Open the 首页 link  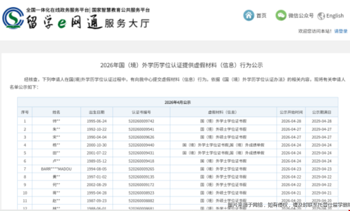pos(261,16)
